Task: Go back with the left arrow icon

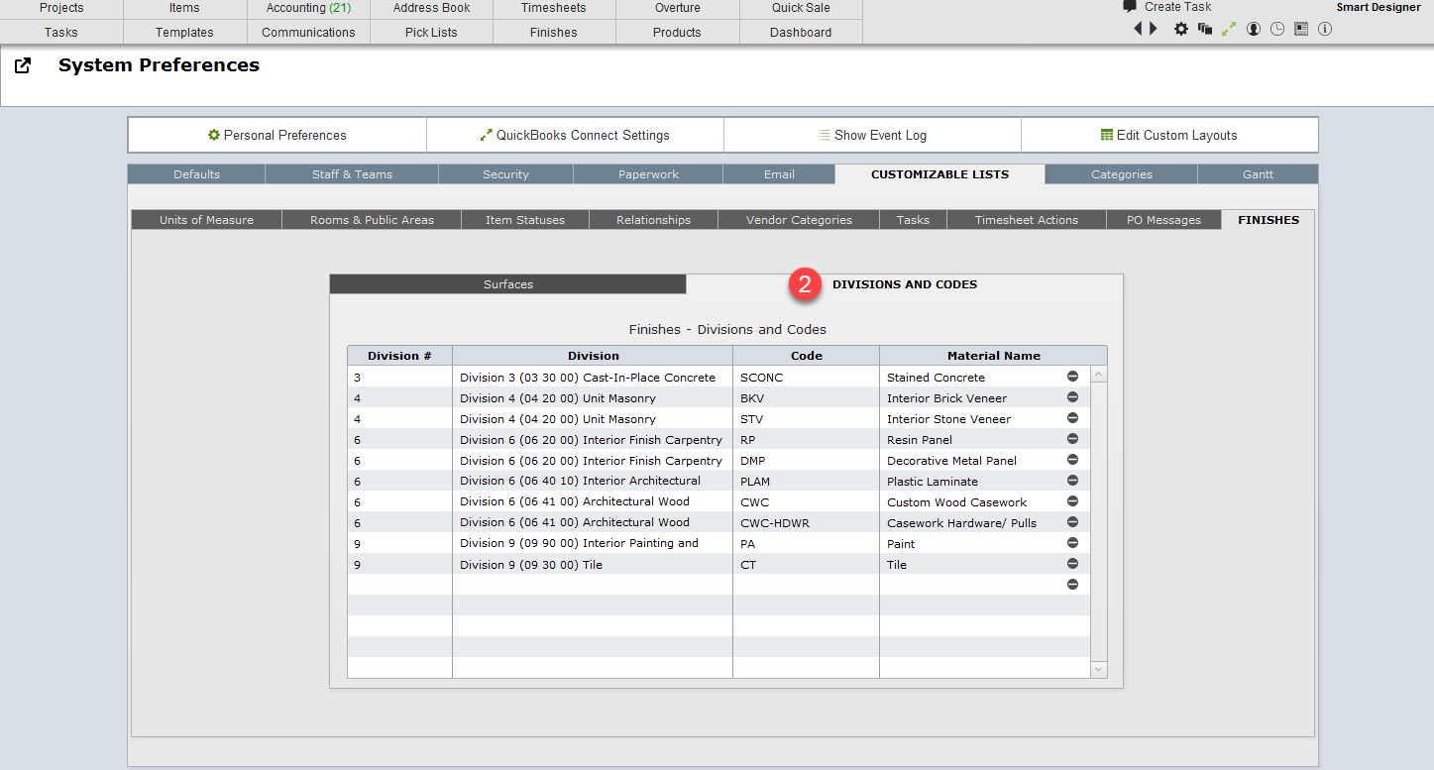Action: [x=1139, y=29]
